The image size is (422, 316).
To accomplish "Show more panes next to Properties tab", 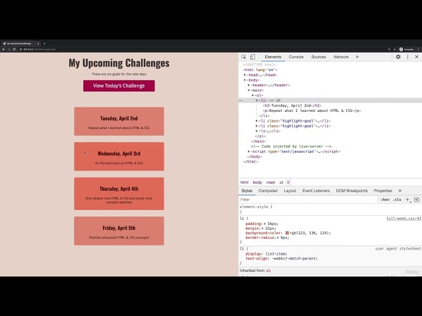I will [x=400, y=190].
